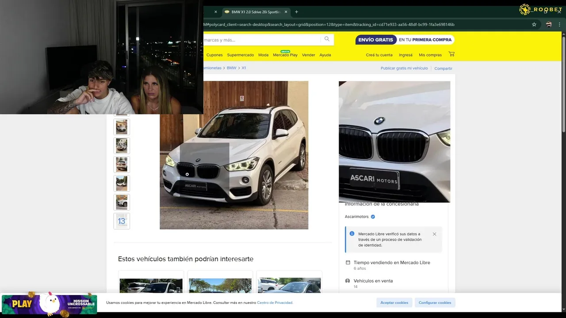
Task: Bookmark this page with the star icon
Action: (534, 25)
